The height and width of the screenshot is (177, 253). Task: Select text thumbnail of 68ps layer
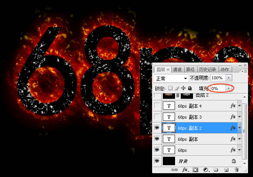[169, 150]
